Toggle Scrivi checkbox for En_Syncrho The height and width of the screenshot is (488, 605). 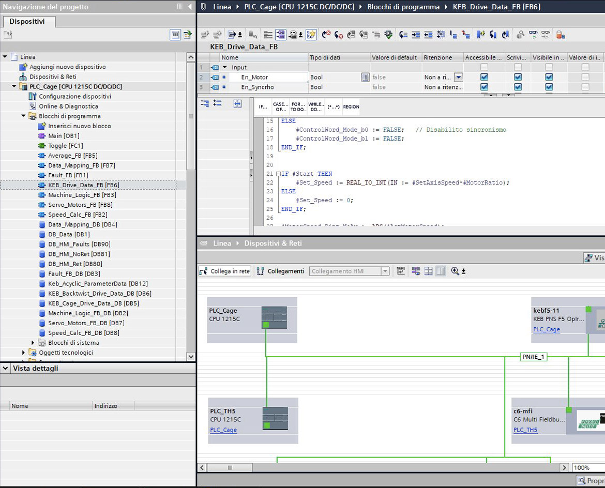coord(518,87)
